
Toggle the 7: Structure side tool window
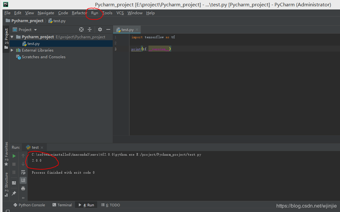[6, 184]
